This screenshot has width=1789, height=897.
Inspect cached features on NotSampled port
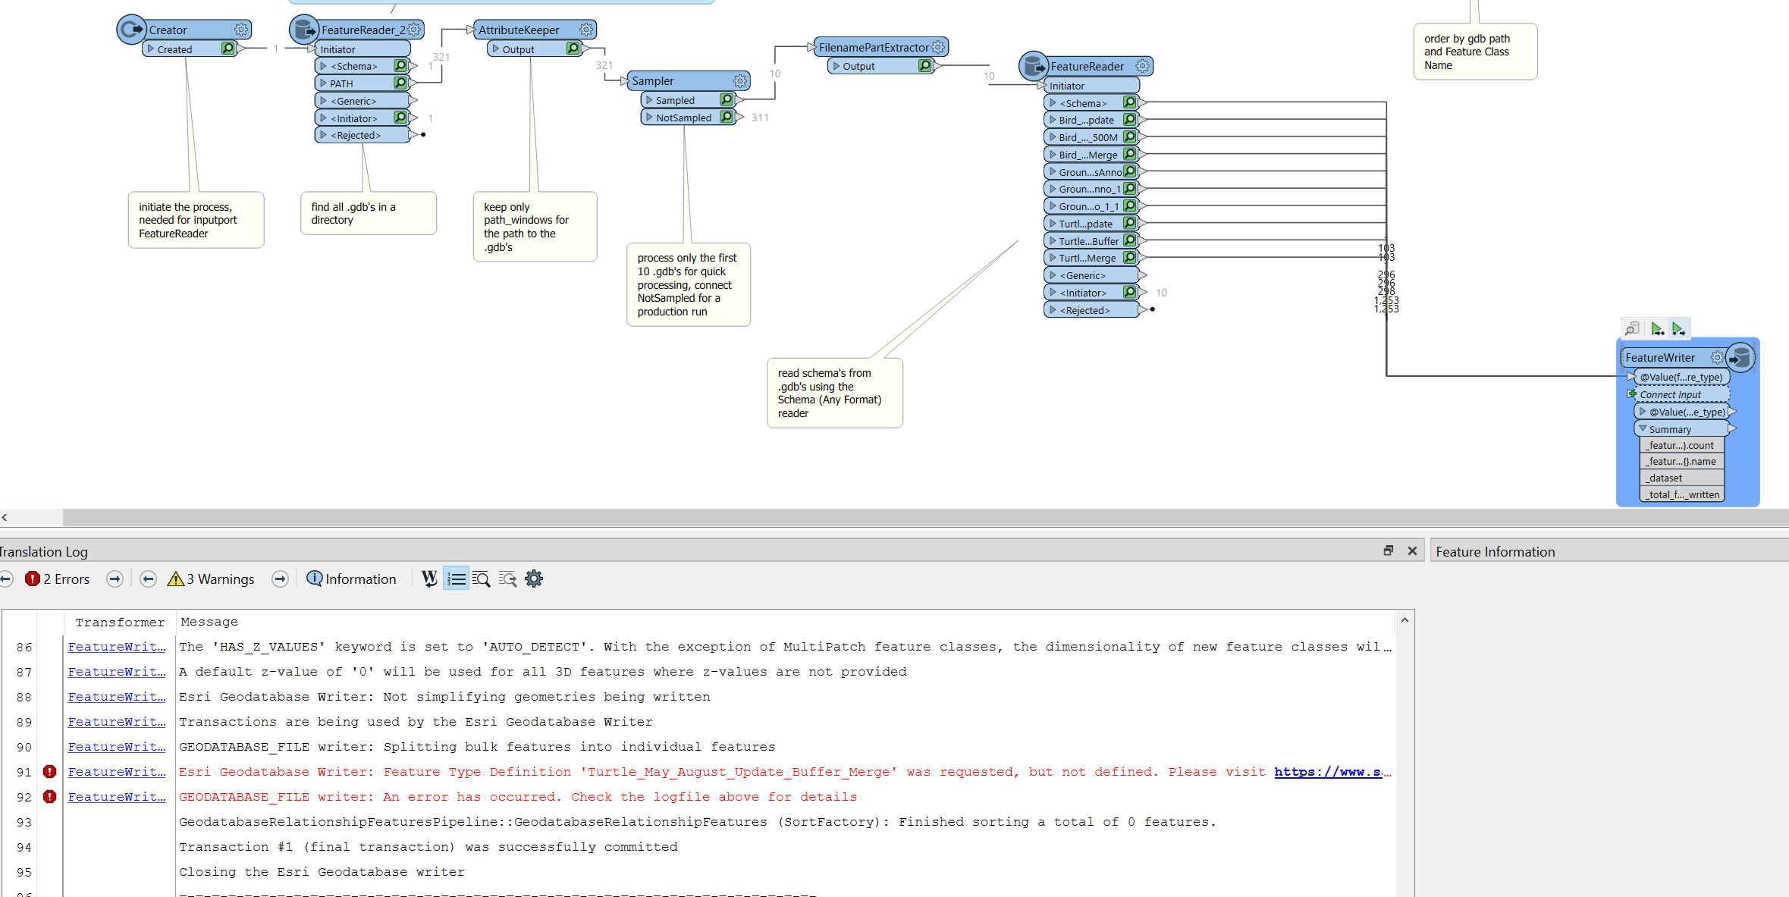click(727, 117)
